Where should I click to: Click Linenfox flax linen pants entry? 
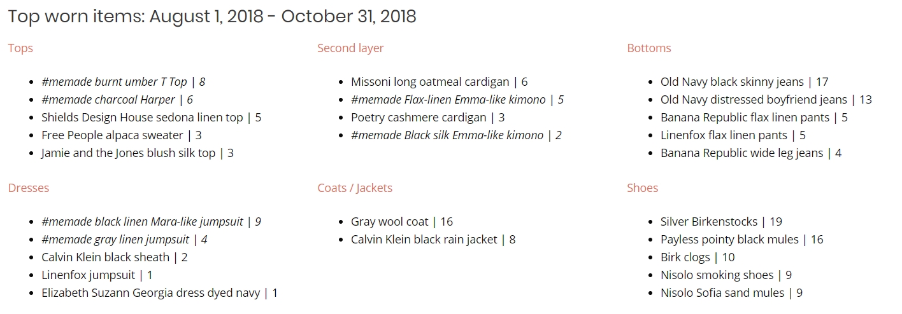[x=733, y=135]
